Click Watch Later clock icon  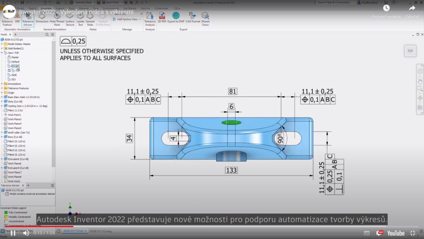[386, 8]
